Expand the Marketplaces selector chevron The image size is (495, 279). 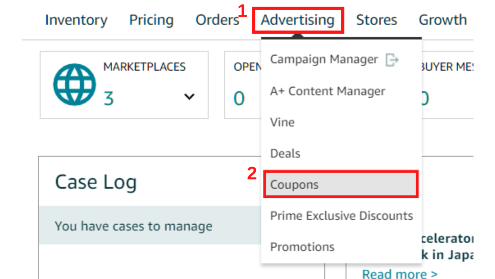(x=189, y=97)
